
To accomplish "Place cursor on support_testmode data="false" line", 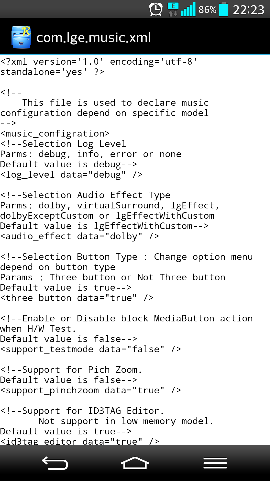I will tap(90, 349).
